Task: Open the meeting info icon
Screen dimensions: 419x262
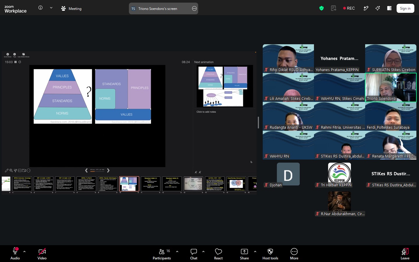Action: point(40,8)
